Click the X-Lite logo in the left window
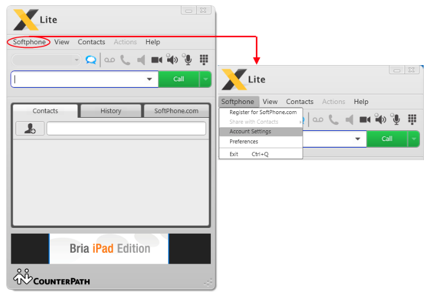This screenshot has height=297, width=438. [35, 20]
